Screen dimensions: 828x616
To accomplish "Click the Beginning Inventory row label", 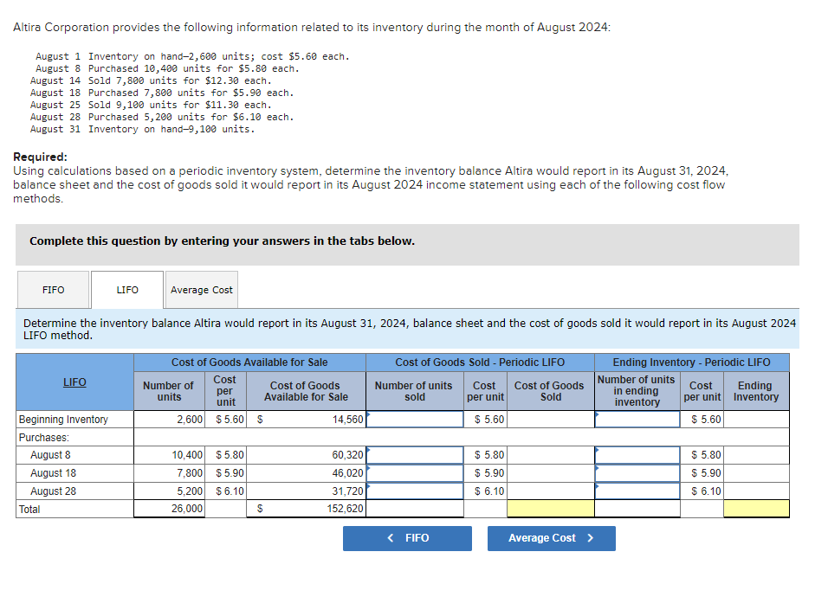I will (63, 420).
